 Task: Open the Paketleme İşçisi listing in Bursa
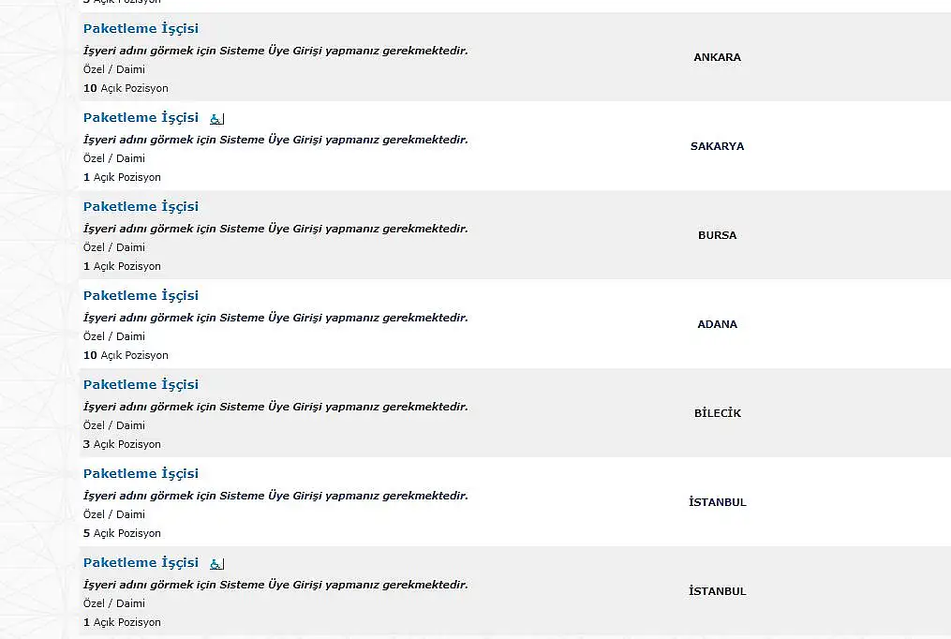pyautogui.click(x=141, y=207)
